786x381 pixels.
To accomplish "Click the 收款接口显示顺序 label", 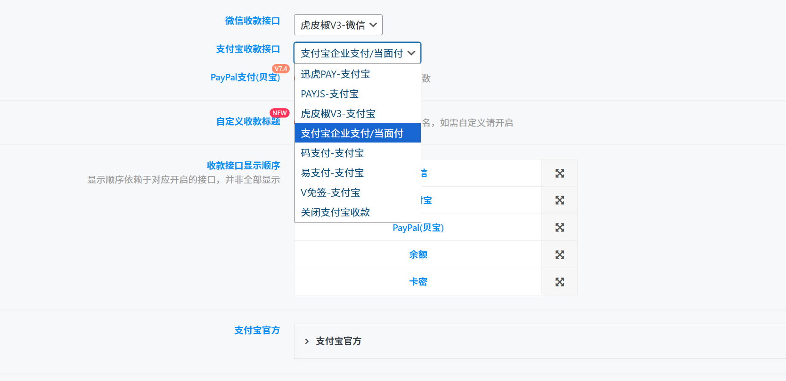I will click(243, 166).
